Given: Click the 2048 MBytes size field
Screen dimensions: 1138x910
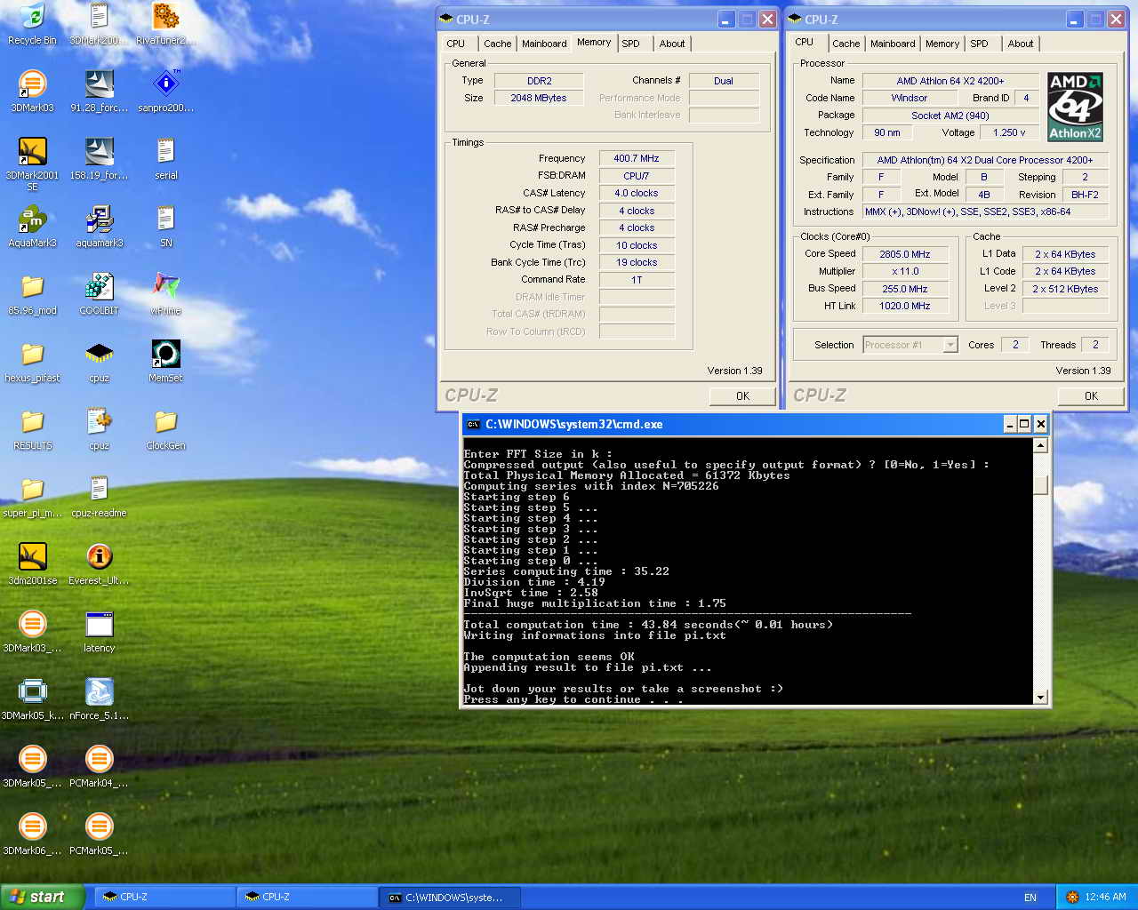Looking at the screenshot, I should (x=539, y=98).
